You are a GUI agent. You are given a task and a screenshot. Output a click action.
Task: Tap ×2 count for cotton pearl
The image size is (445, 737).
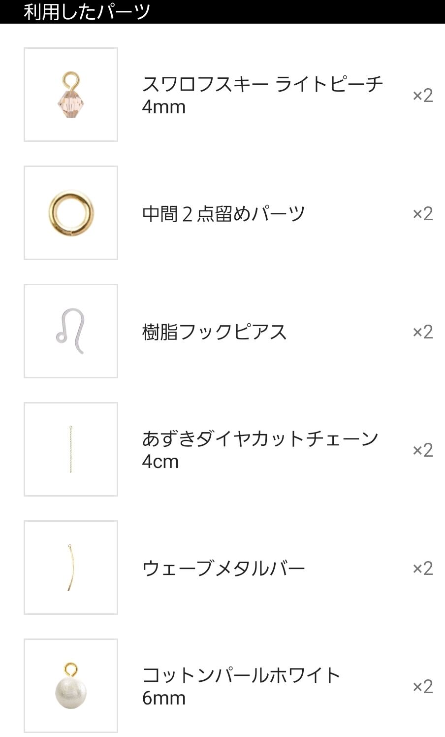coord(423,686)
